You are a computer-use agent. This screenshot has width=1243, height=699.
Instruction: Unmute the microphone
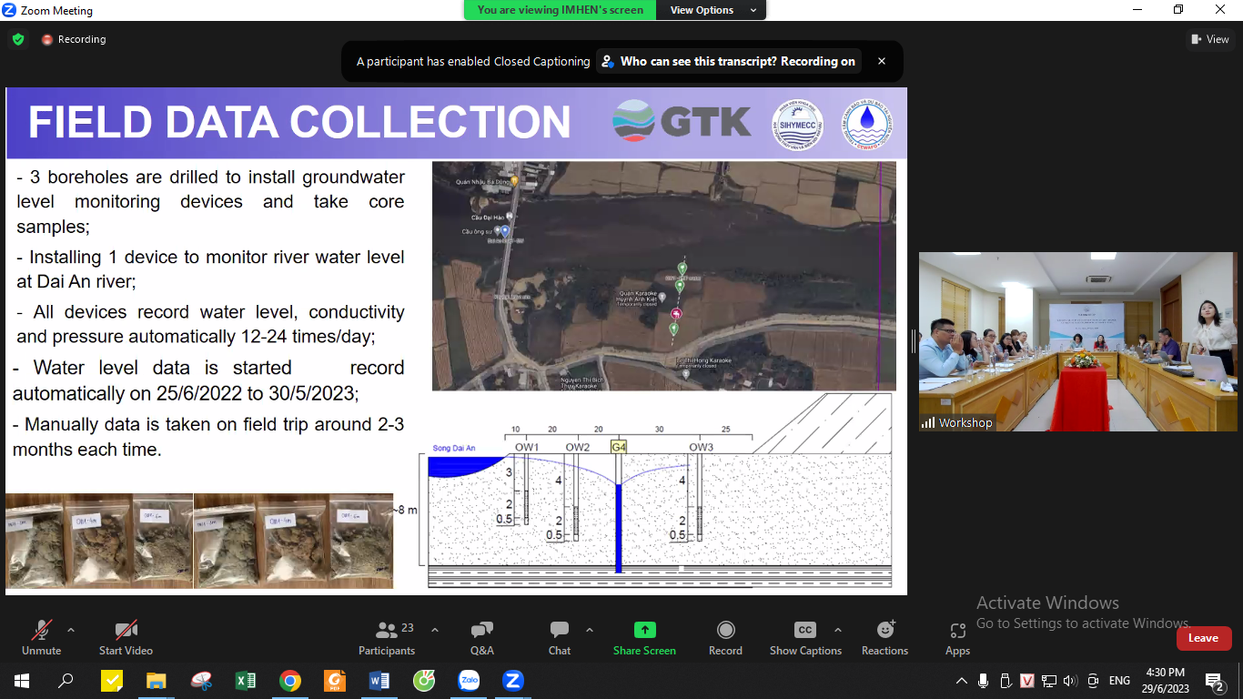pyautogui.click(x=41, y=637)
